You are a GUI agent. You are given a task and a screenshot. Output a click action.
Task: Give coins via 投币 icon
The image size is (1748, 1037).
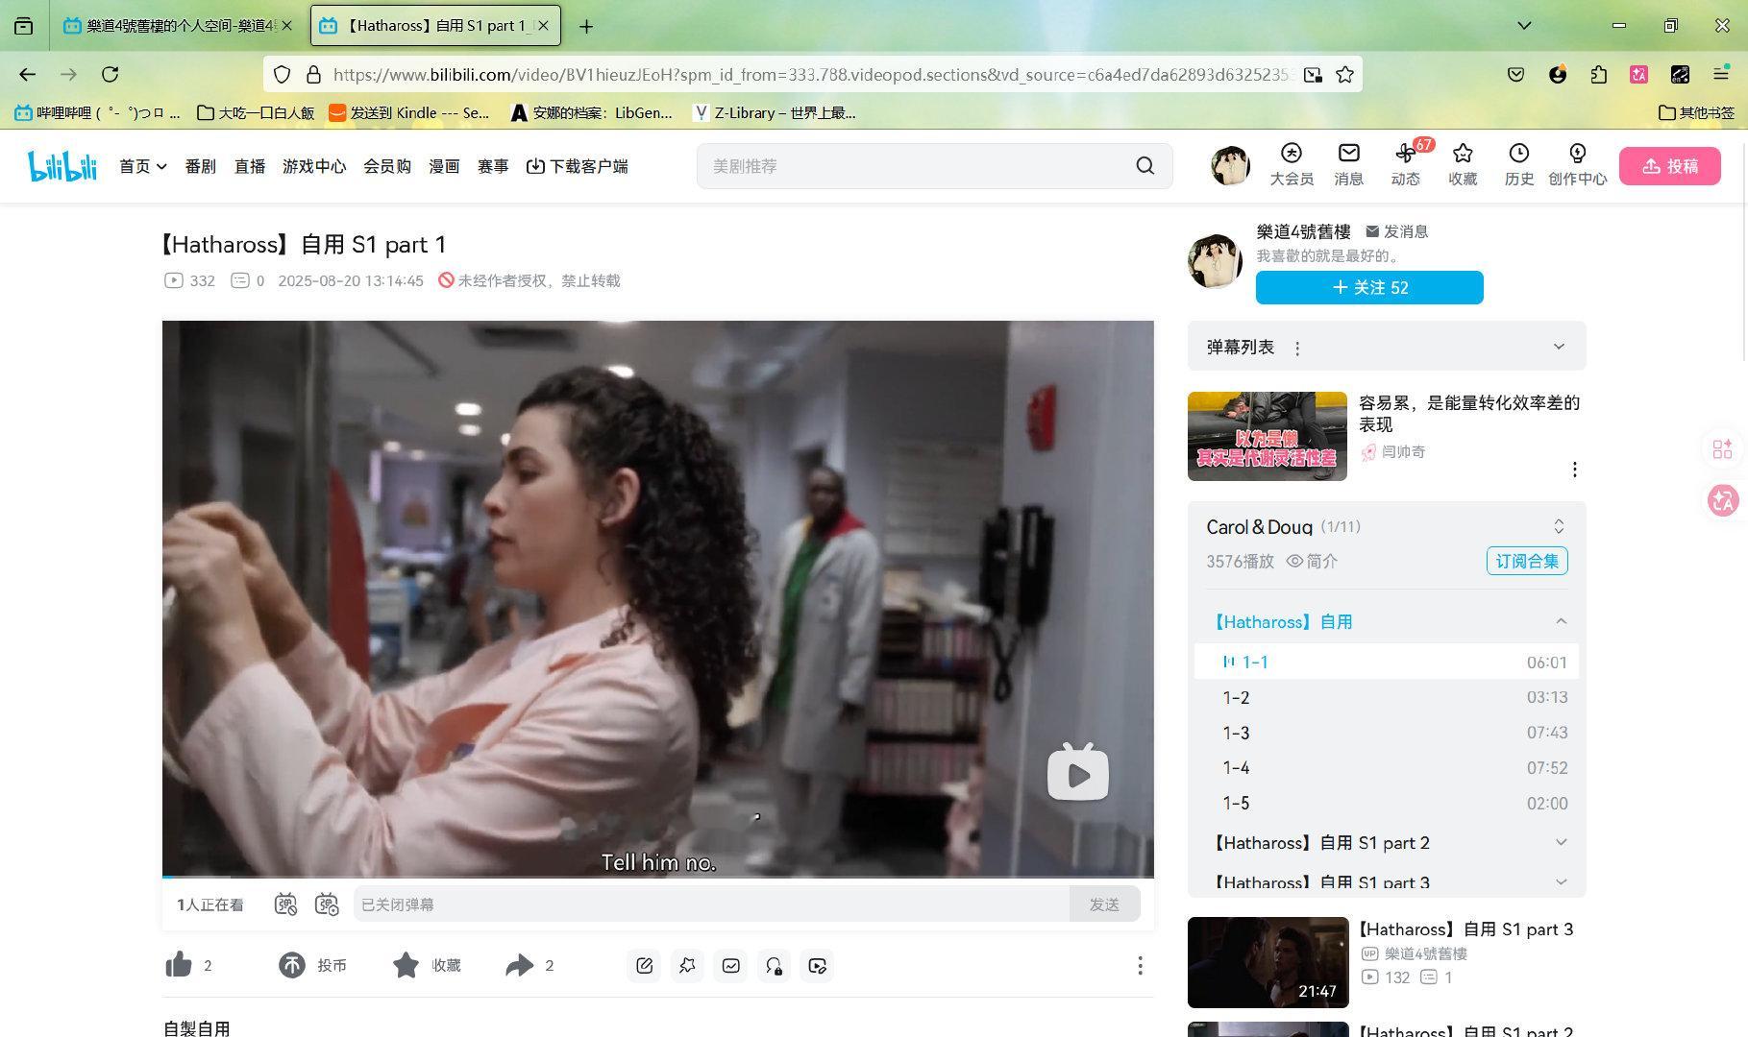[x=292, y=965]
